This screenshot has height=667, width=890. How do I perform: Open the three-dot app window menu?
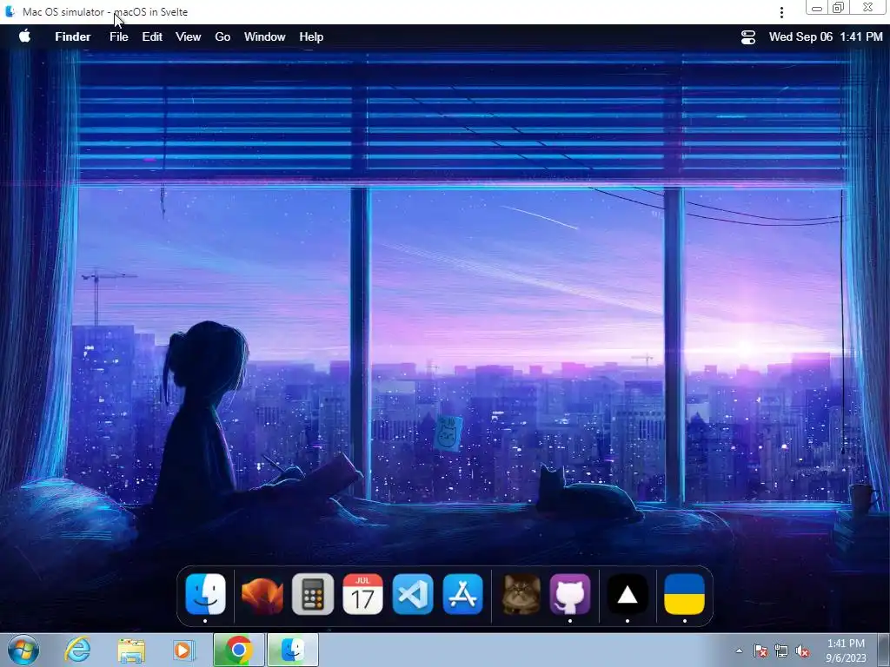point(781,12)
